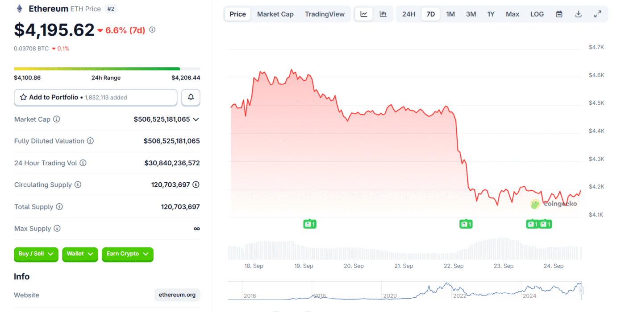Switch to the Market Cap tab
The image size is (625, 312).
(x=275, y=14)
